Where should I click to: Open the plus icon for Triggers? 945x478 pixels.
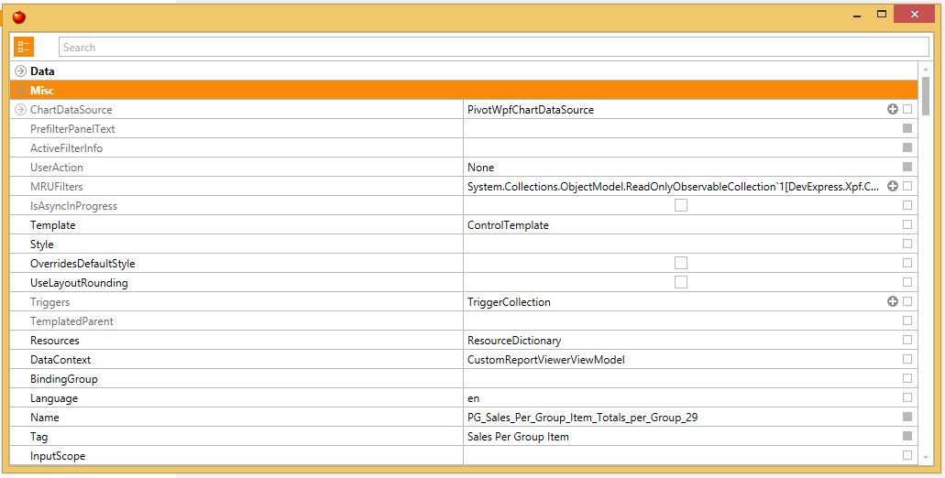click(x=893, y=301)
